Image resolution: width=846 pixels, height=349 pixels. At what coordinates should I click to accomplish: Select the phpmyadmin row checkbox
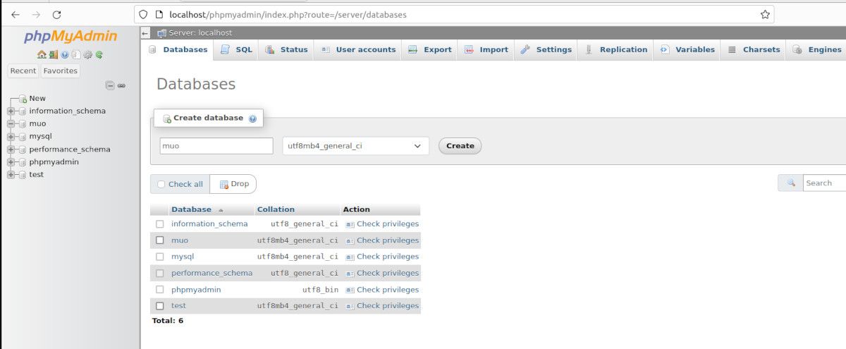coord(160,290)
